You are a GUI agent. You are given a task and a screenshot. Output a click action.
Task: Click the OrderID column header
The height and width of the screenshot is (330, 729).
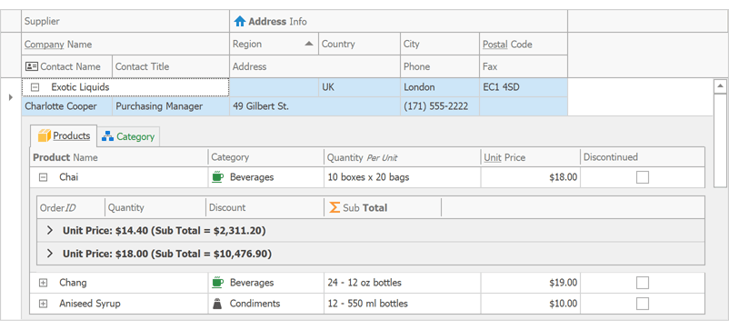click(x=71, y=207)
